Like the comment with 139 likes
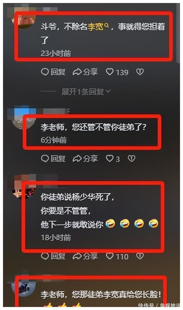This screenshot has width=183, height=310. pyautogui.click(x=117, y=72)
